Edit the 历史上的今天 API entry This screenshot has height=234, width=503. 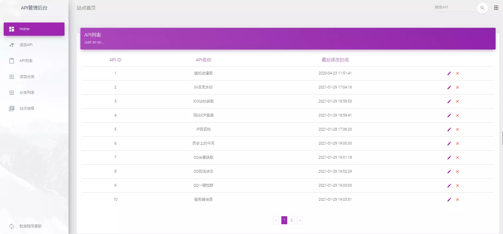[449, 143]
